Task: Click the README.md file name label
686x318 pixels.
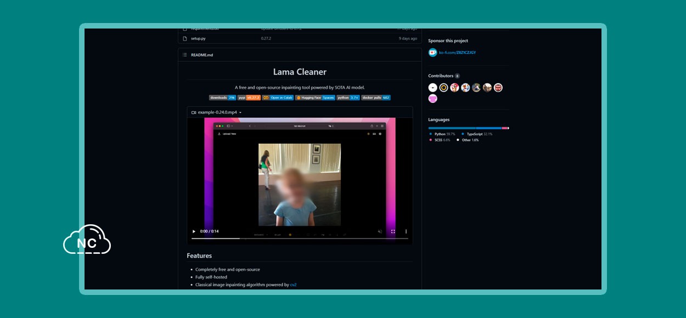Action: pyautogui.click(x=201, y=55)
